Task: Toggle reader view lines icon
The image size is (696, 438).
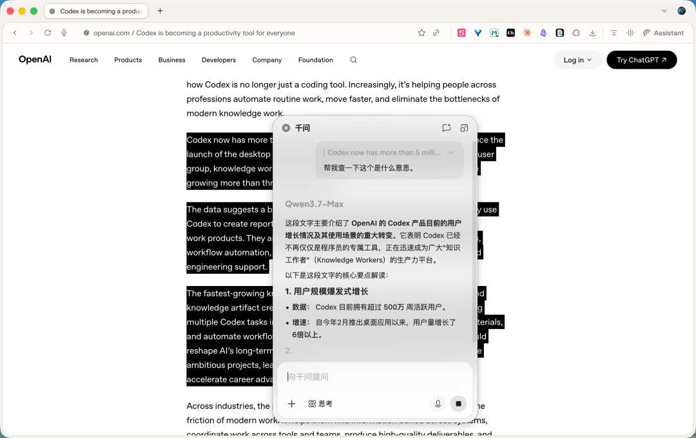Action: 614,33
